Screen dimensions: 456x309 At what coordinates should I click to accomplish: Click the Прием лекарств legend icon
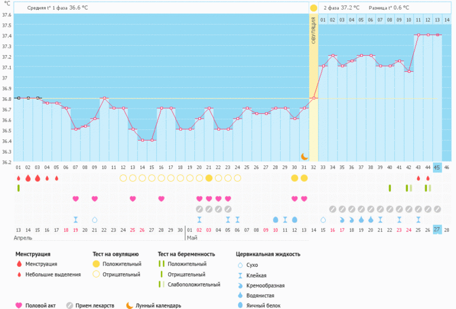pos(70,305)
